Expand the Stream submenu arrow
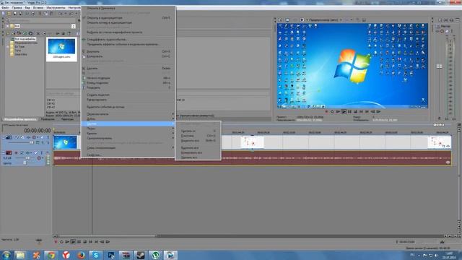Screen dimensions: 462x260 [173, 129]
